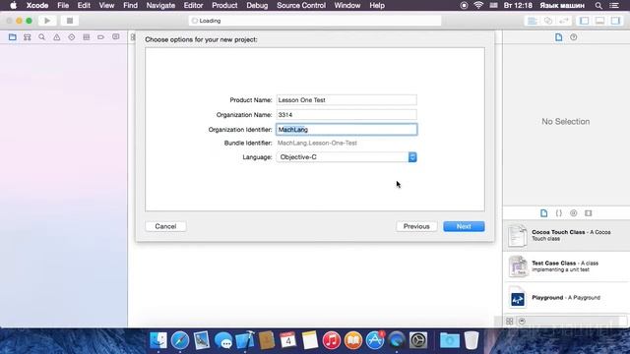Screen dimensions: 630x354
Task: Open the Product menu
Action: 224,6
